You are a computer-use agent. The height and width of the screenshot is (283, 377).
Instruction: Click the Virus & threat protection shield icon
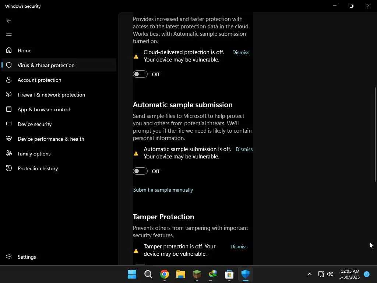(9, 65)
